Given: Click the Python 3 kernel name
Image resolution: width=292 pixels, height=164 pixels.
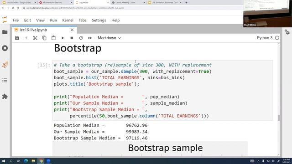Looking at the screenshot, I should tap(265, 38).
